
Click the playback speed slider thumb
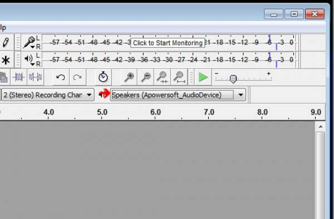tap(233, 79)
